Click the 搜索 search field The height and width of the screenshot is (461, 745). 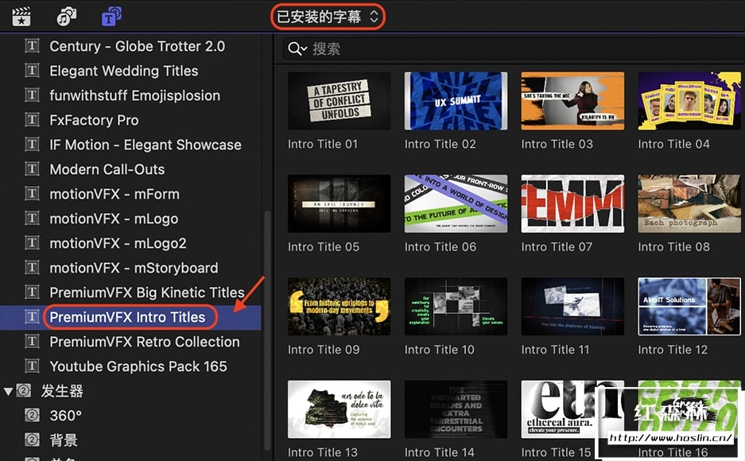(513, 48)
